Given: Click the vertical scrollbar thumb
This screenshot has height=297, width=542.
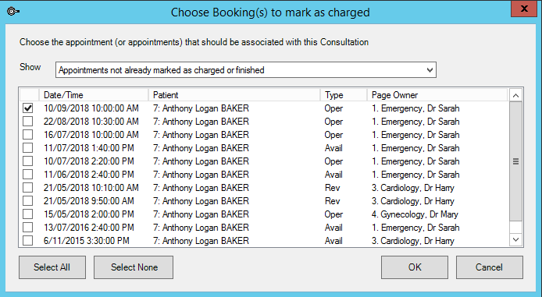Looking at the screenshot, I should [x=515, y=161].
